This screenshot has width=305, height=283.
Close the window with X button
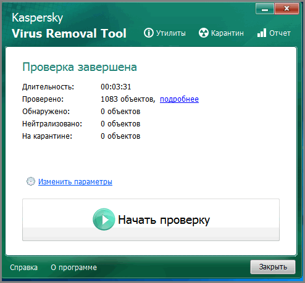coord(286,9)
